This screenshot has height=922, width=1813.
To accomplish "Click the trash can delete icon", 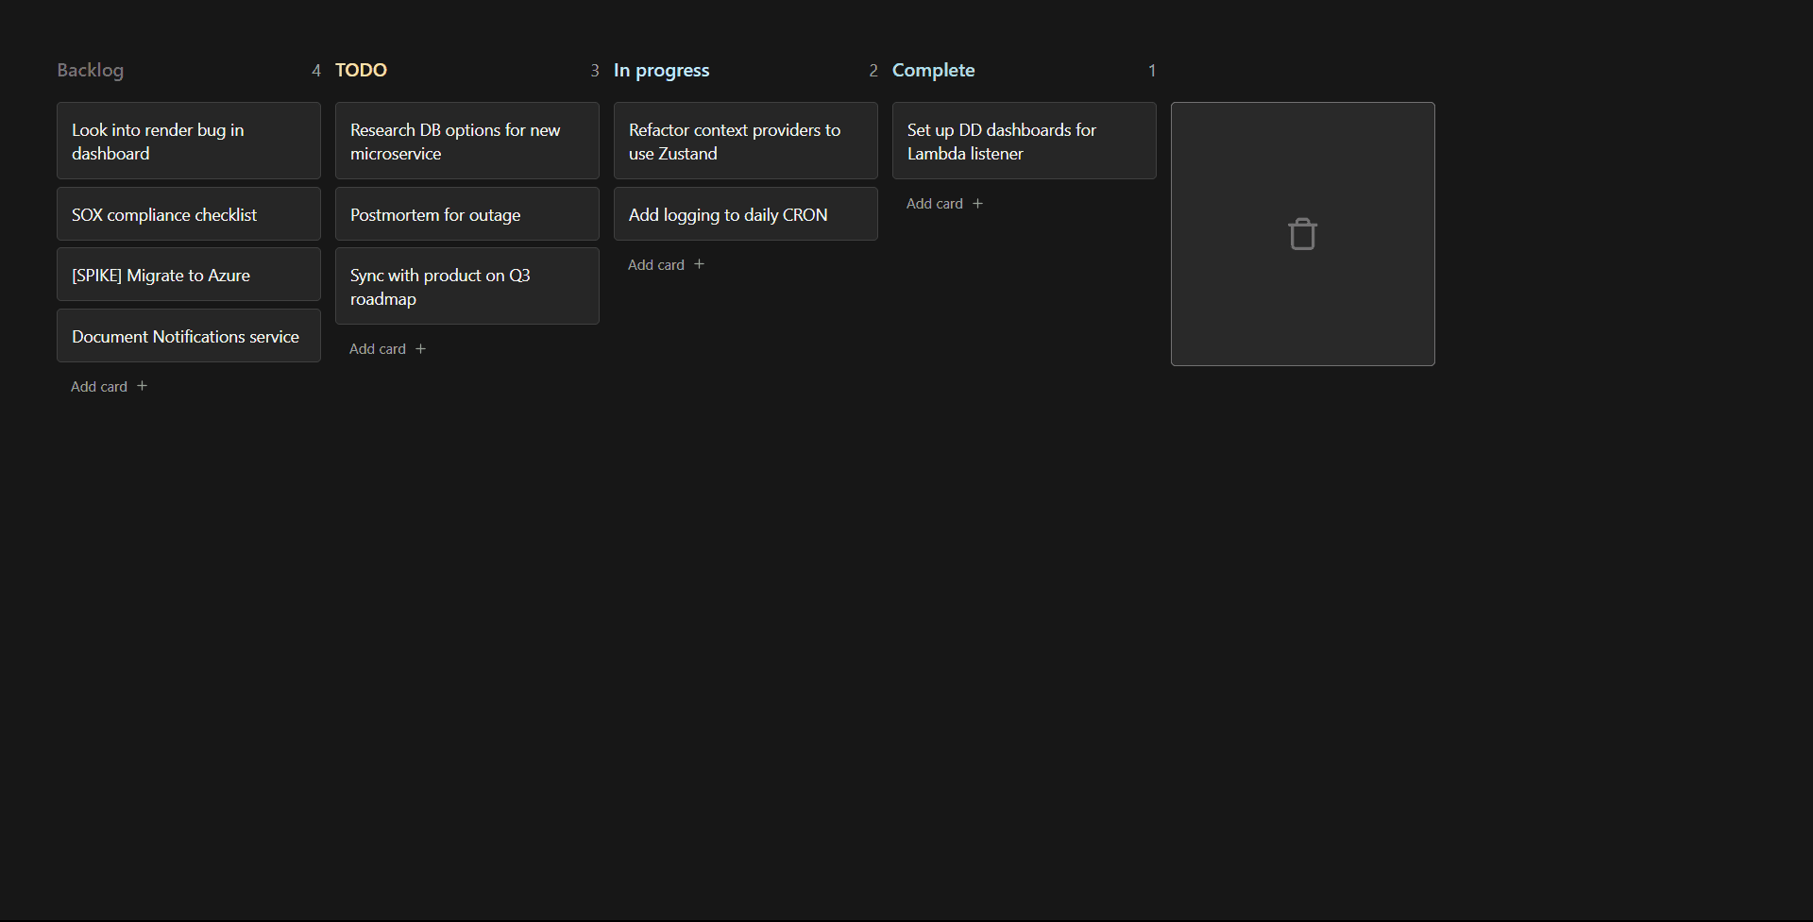I will pyautogui.click(x=1302, y=234).
